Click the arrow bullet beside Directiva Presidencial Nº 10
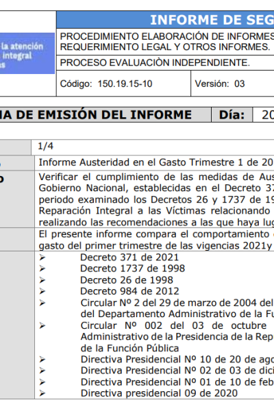The image size is (274, 411). click(x=42, y=360)
